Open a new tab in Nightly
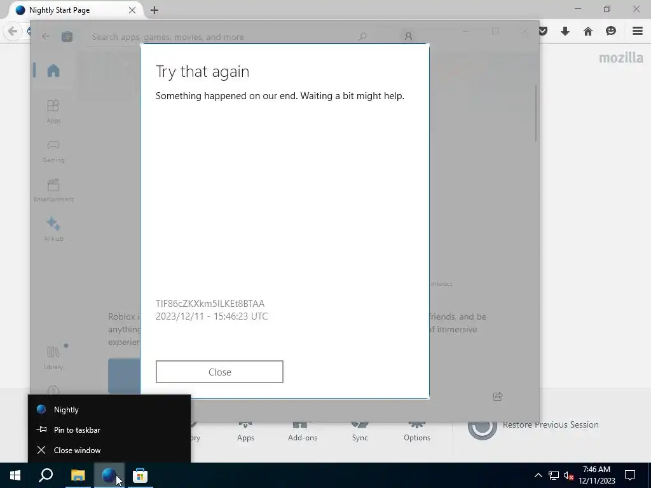The width and height of the screenshot is (651, 488). pos(154,10)
